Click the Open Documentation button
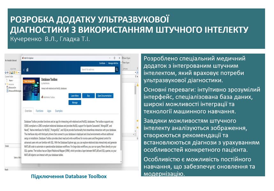 [x=104, y=96]
